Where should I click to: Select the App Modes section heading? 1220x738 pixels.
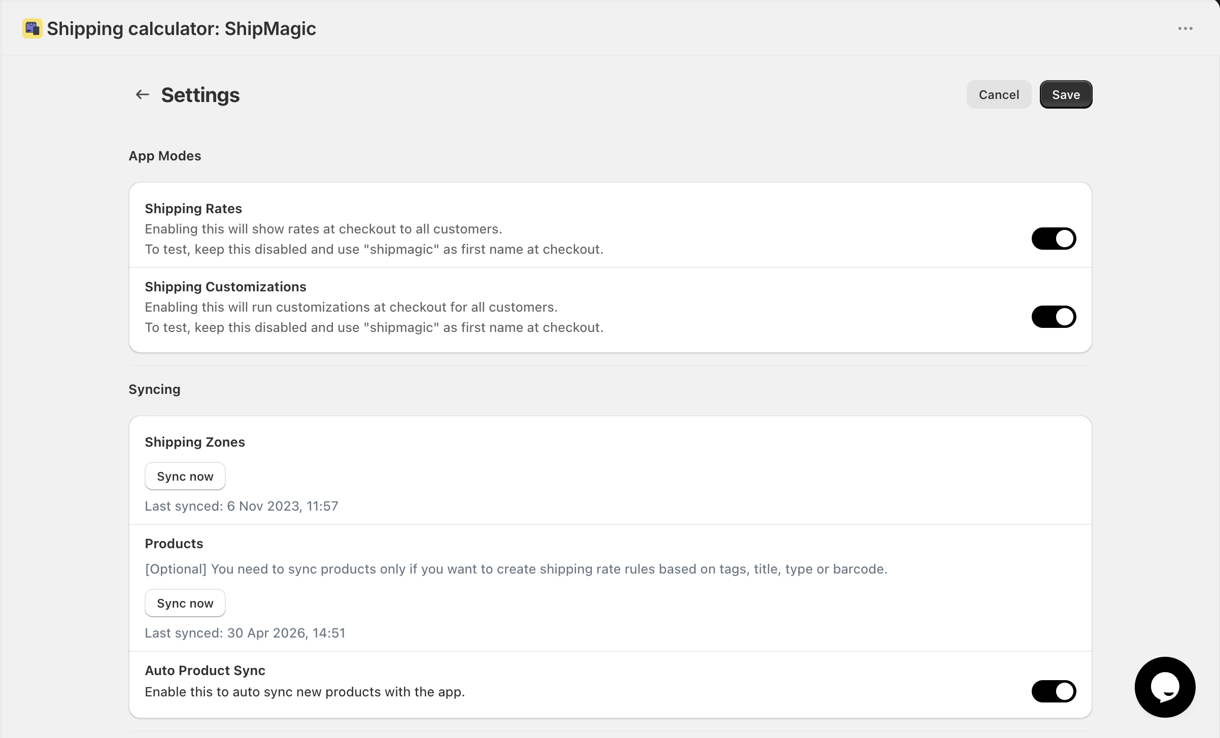tap(165, 156)
